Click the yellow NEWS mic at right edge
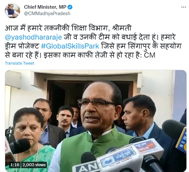The image size is (189, 172). (x=181, y=140)
